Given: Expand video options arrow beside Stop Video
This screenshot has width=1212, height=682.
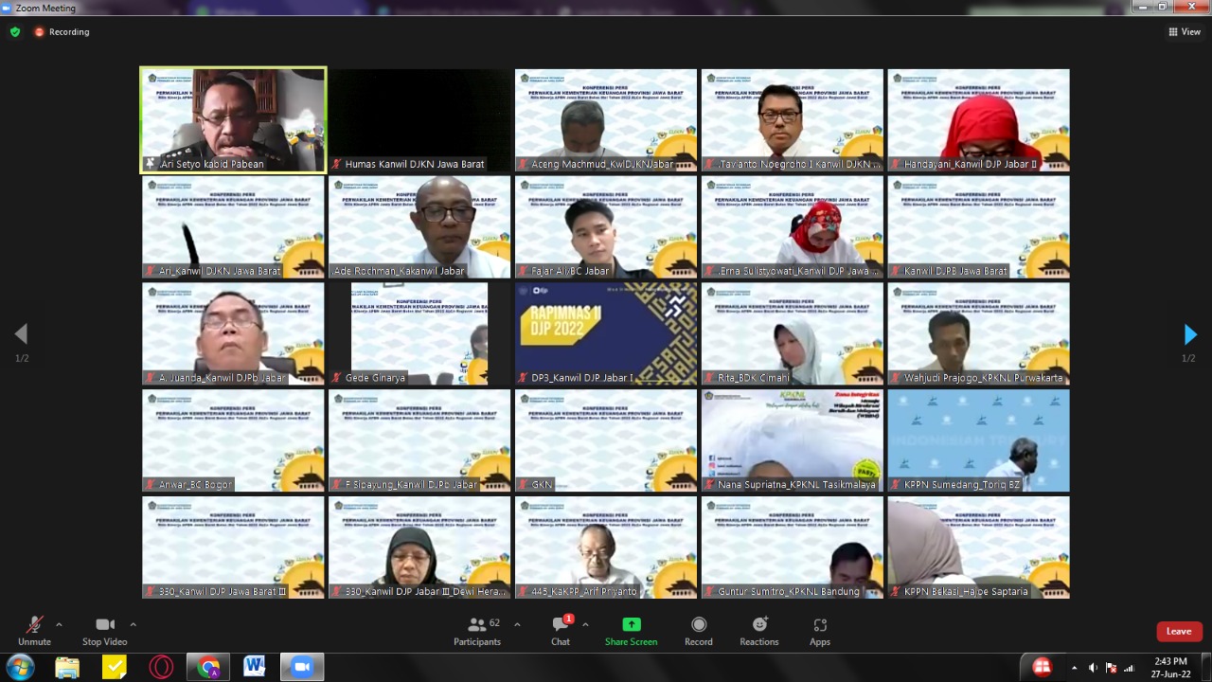Looking at the screenshot, I should point(133,624).
